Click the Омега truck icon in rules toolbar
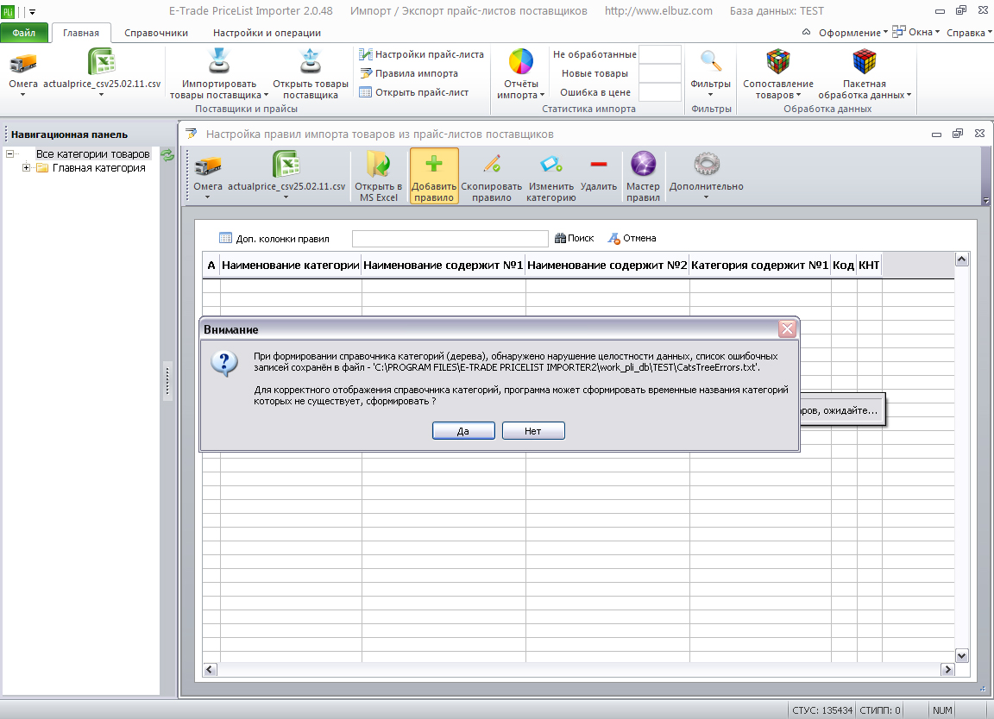Screen dimensions: 994x719 pyautogui.click(x=208, y=166)
